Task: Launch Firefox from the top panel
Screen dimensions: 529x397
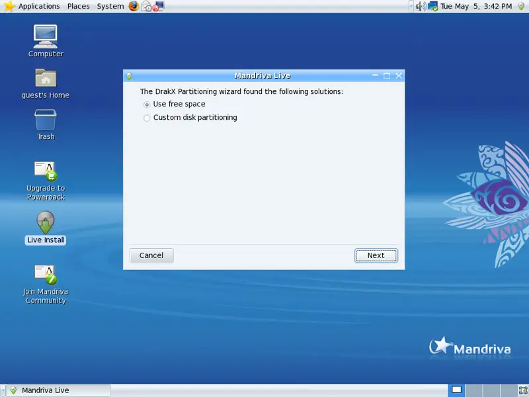Action: point(134,6)
